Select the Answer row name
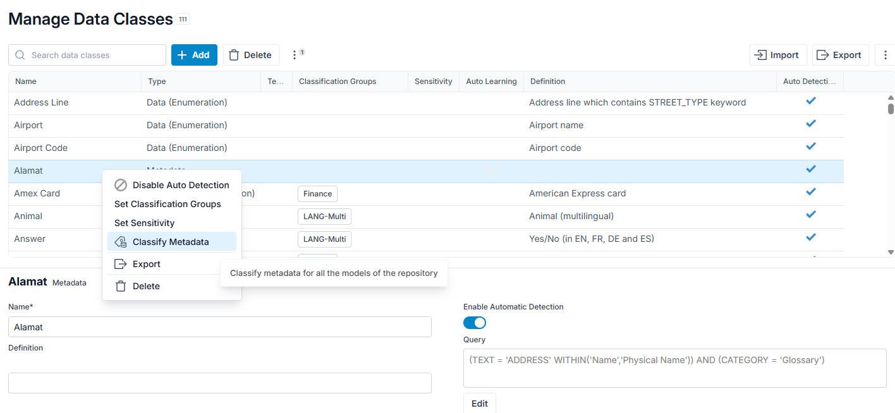This screenshot has height=413, width=895. tap(30, 239)
